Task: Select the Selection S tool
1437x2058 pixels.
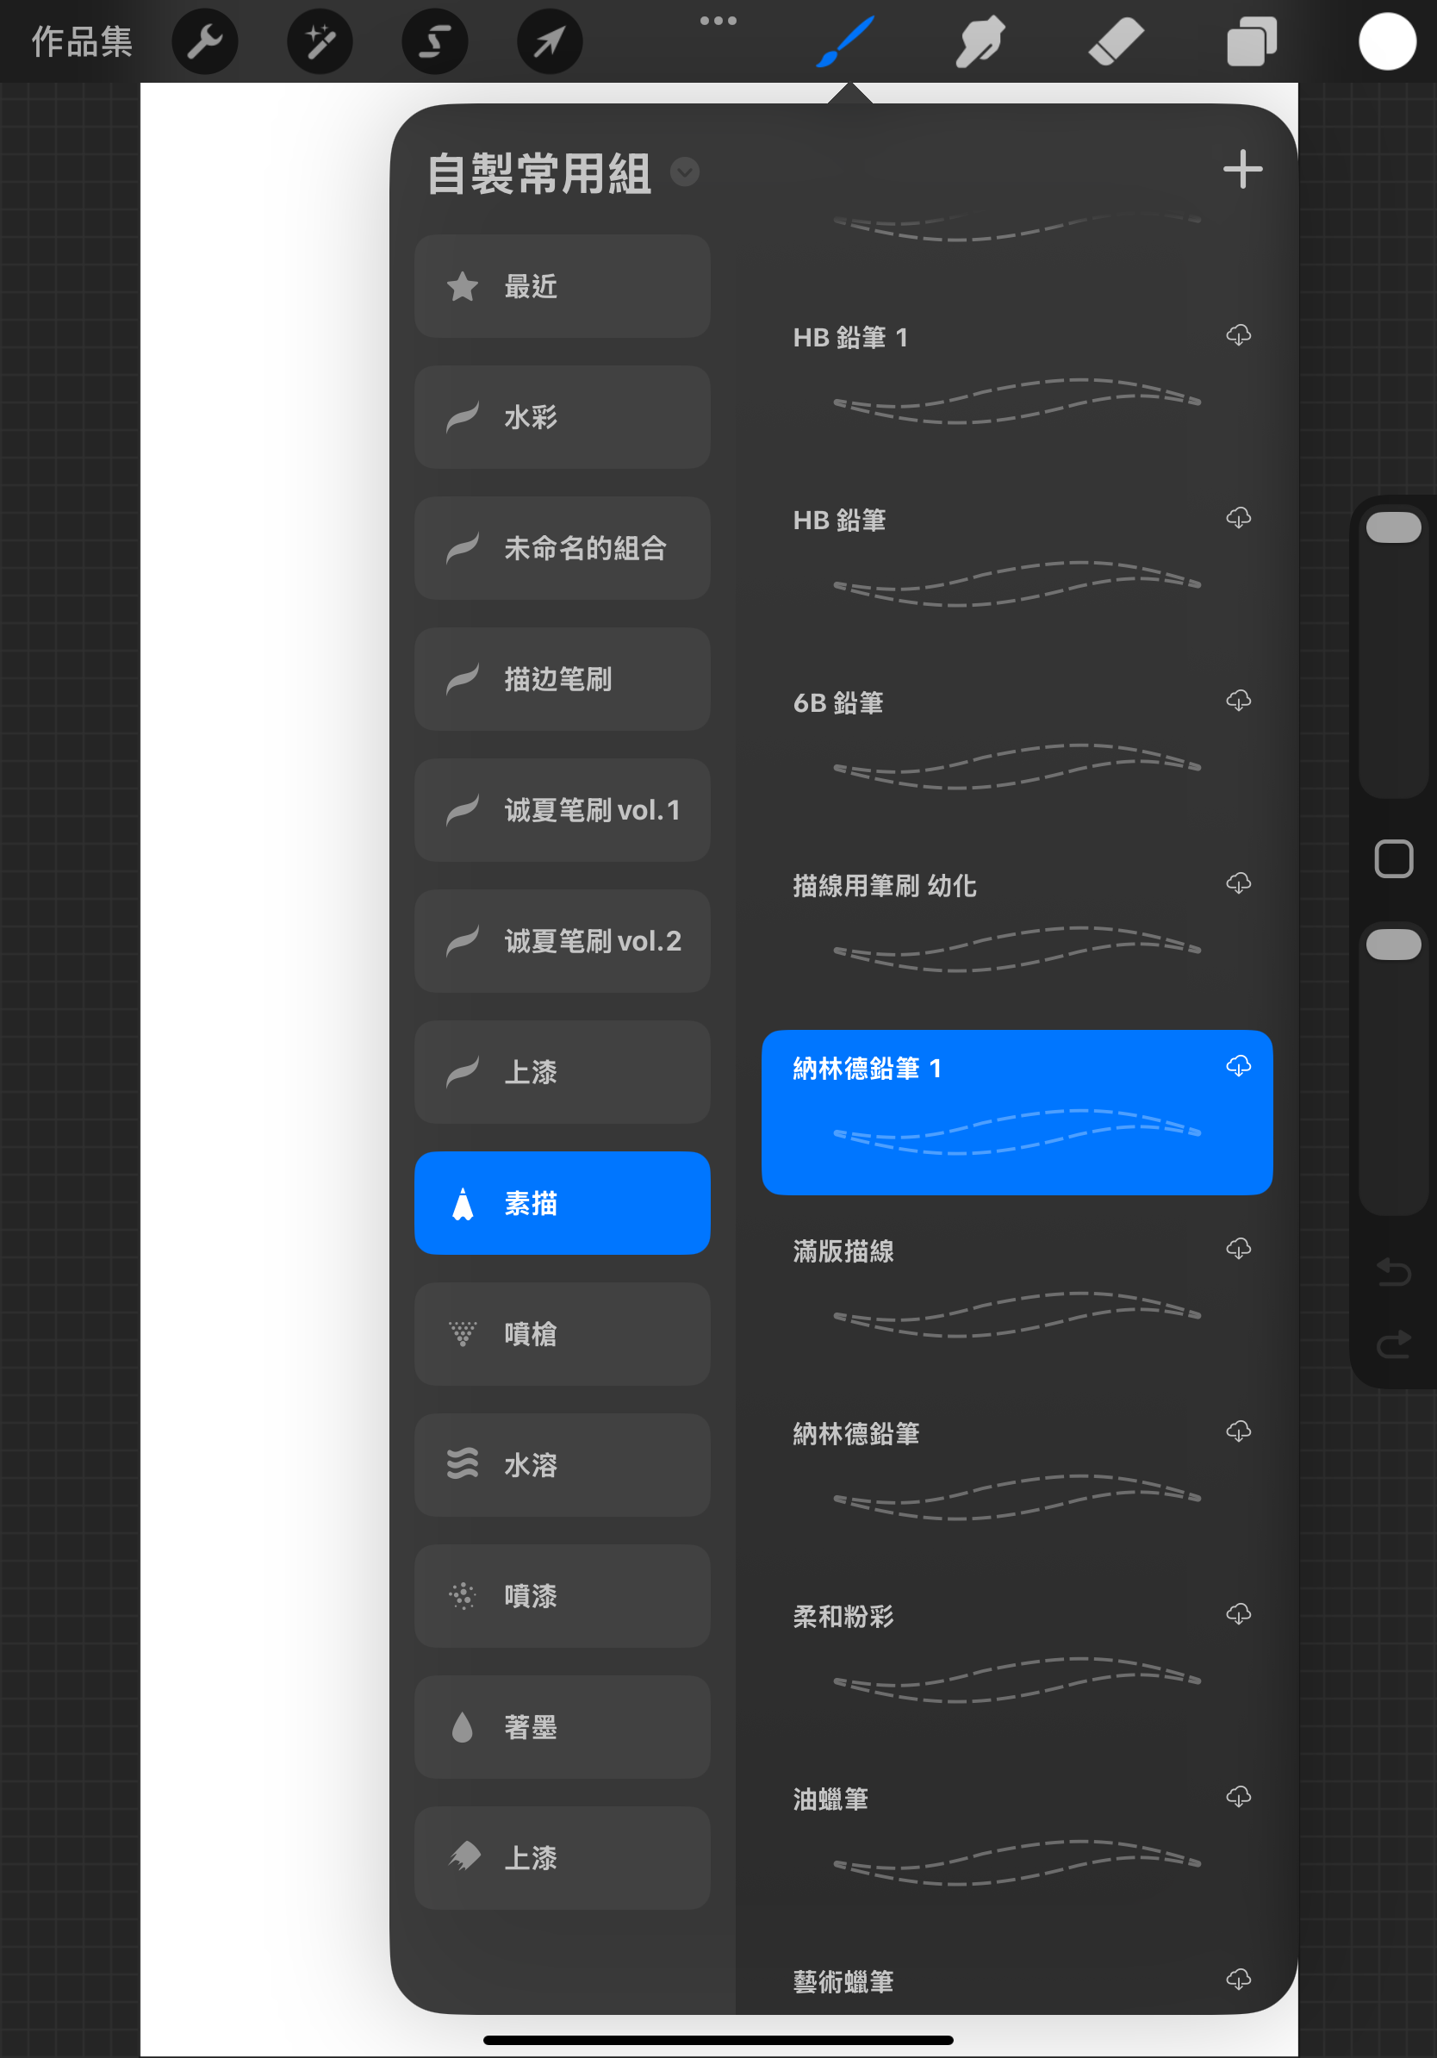Action: (434, 42)
